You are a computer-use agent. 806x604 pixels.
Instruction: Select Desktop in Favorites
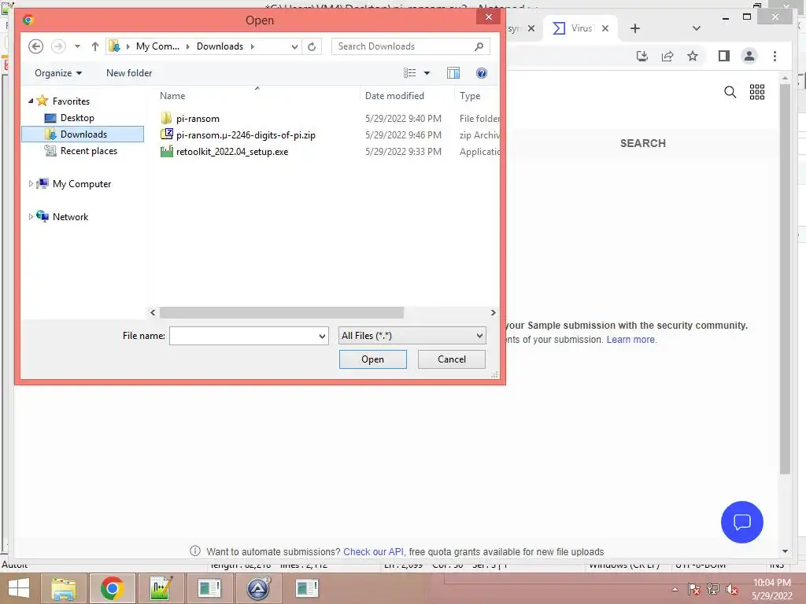click(x=77, y=118)
